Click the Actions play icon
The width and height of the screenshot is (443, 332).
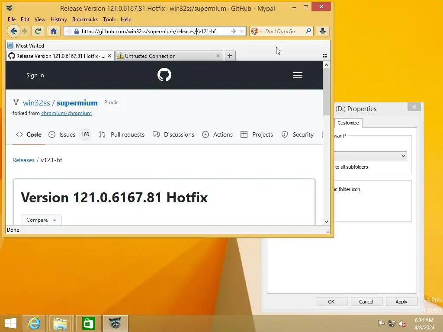click(x=205, y=135)
